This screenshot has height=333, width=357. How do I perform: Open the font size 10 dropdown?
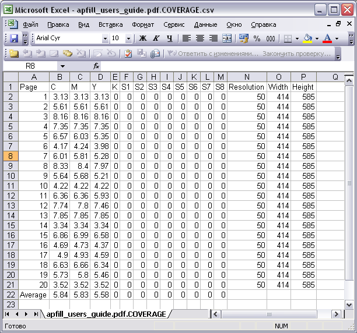click(128, 38)
